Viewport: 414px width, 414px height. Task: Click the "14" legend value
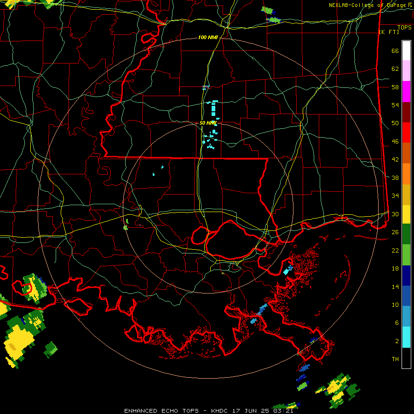pyautogui.click(x=395, y=287)
